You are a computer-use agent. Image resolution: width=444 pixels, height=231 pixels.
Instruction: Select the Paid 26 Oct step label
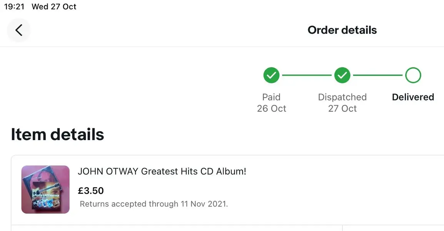coord(271,103)
